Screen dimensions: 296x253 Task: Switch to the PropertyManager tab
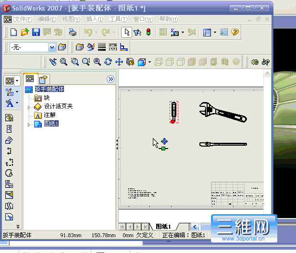(x=43, y=80)
